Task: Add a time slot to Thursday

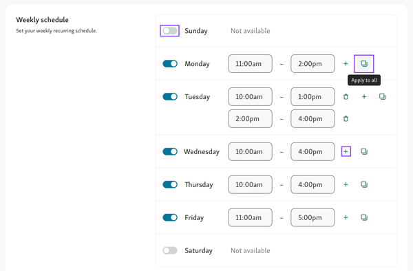Action: [346, 185]
